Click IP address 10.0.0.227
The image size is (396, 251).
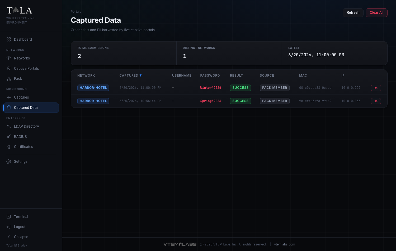[351, 88]
